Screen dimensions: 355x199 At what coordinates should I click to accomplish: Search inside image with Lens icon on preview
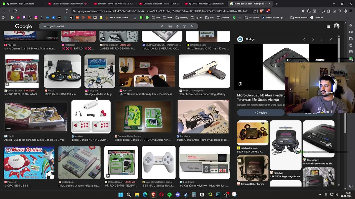[240, 84]
